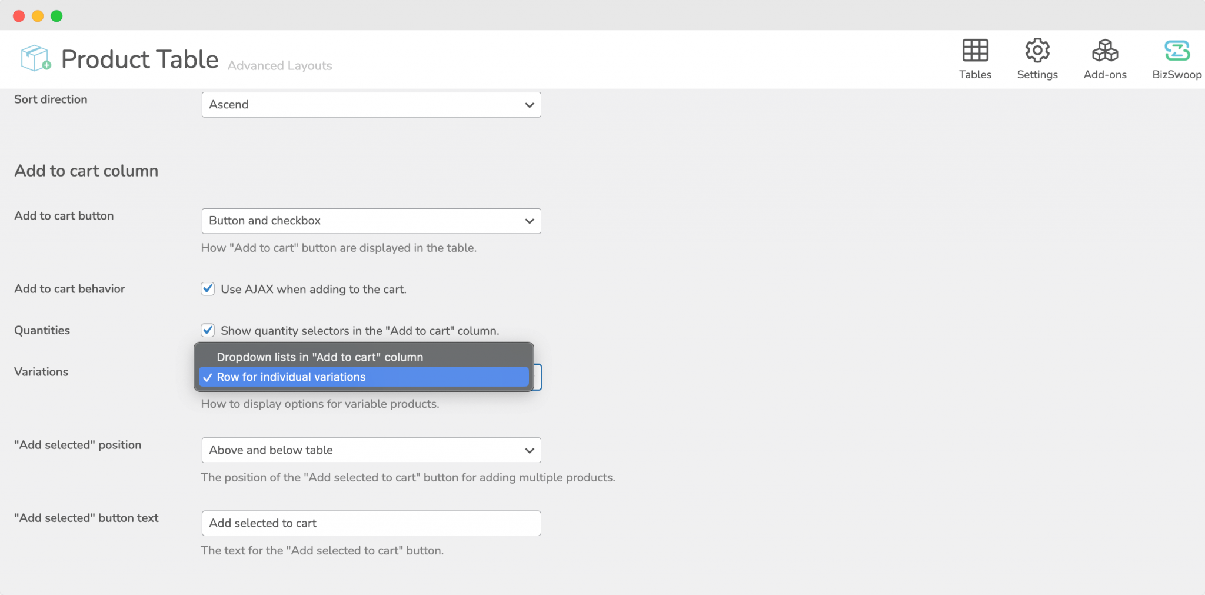
Task: Select the Tables navigation label
Action: click(974, 75)
